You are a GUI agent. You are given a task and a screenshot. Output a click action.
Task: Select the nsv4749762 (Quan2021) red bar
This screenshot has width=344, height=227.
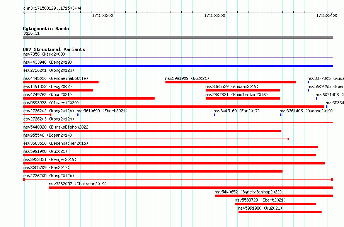(x=89, y=98)
